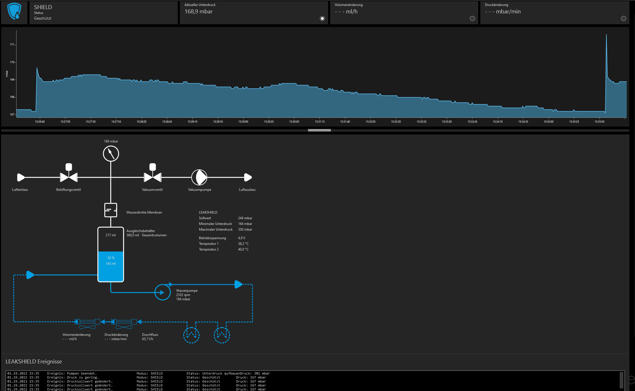Click the pressure gauge icon showing 169 mbar

coord(111,154)
